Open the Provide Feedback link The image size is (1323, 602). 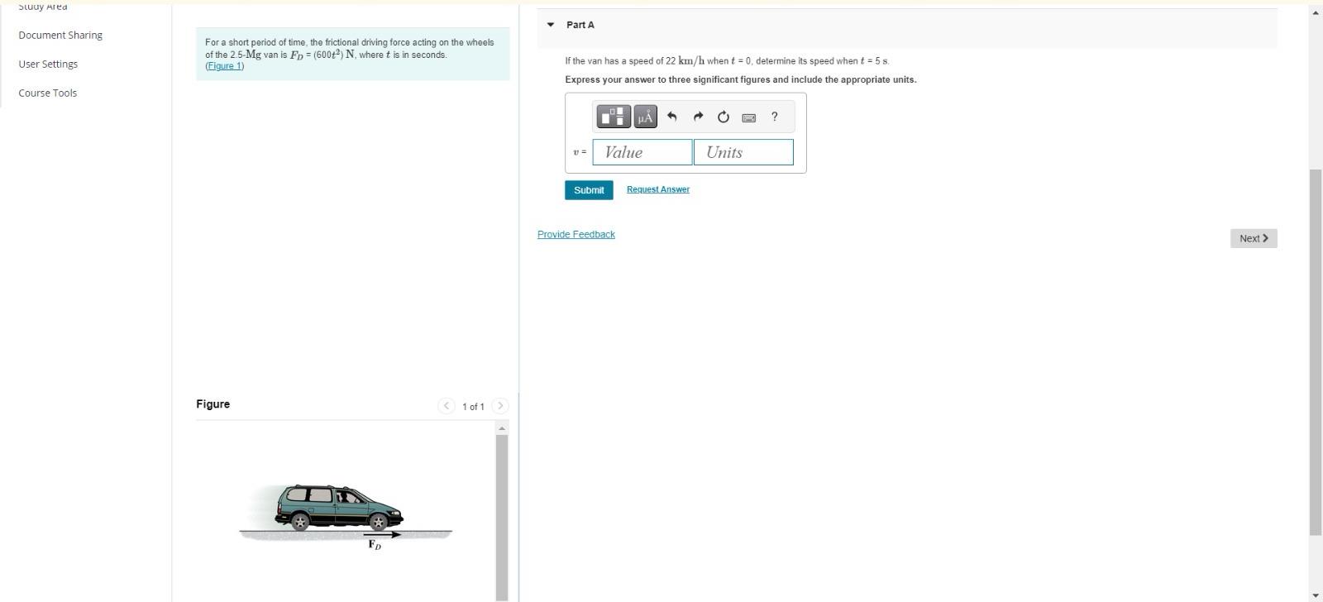click(x=576, y=235)
